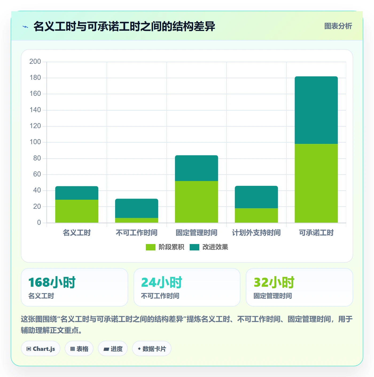This screenshot has width=374, height=377.
Task: Click the light green segment of 计划外支持时间 bar
Action: click(256, 215)
